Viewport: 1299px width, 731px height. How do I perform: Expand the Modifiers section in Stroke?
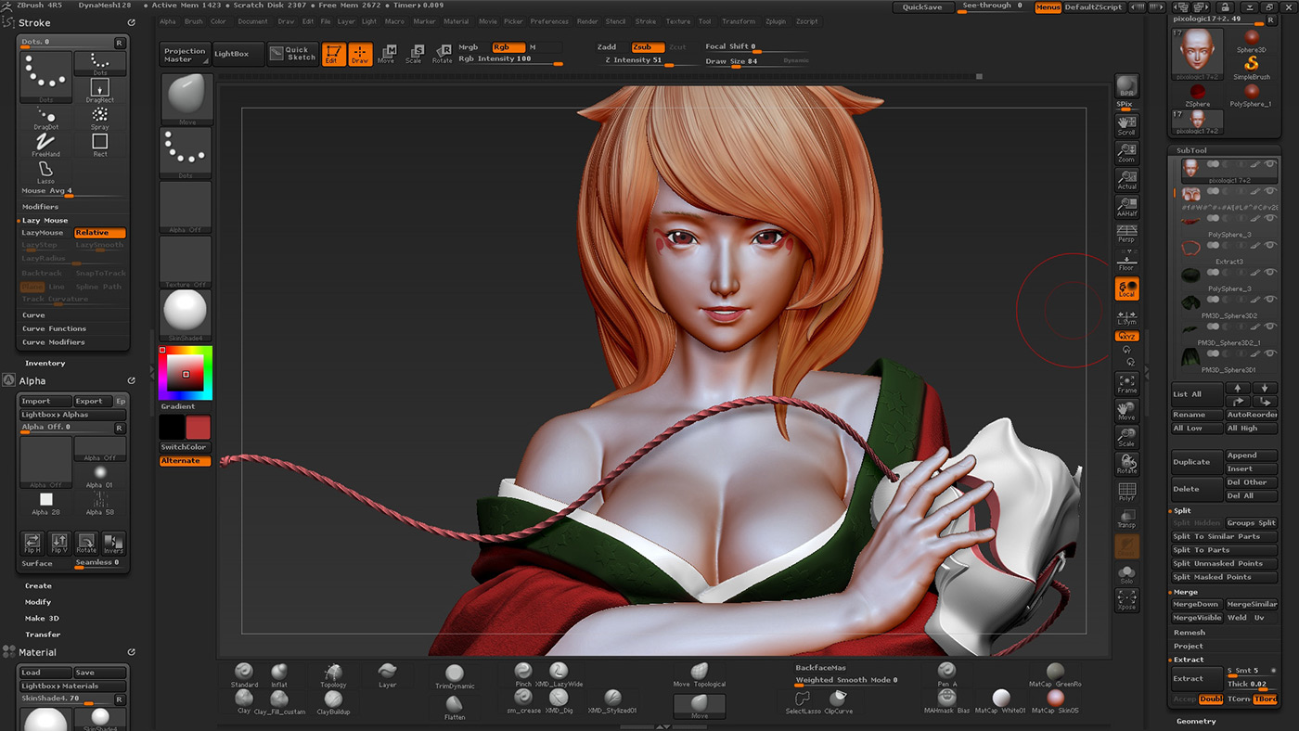tap(41, 206)
